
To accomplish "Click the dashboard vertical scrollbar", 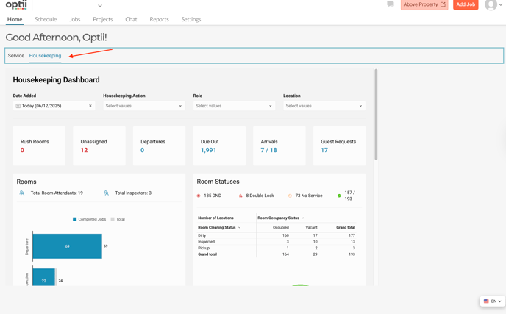I will point(376,115).
